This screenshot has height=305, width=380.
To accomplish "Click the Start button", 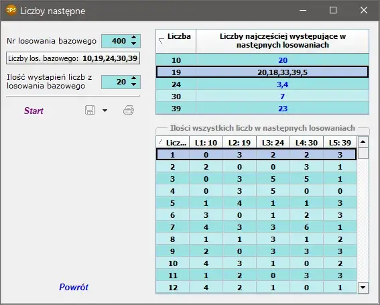I will (x=34, y=111).
